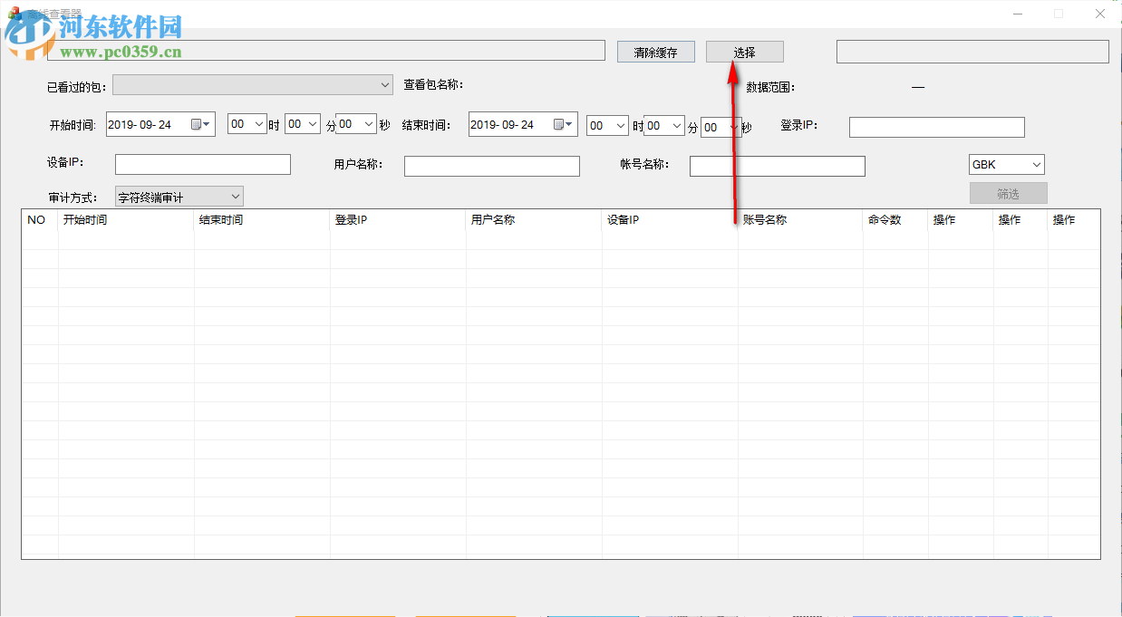This screenshot has height=617, width=1122.
Task: Focus the 登录IP input field
Action: point(937,127)
